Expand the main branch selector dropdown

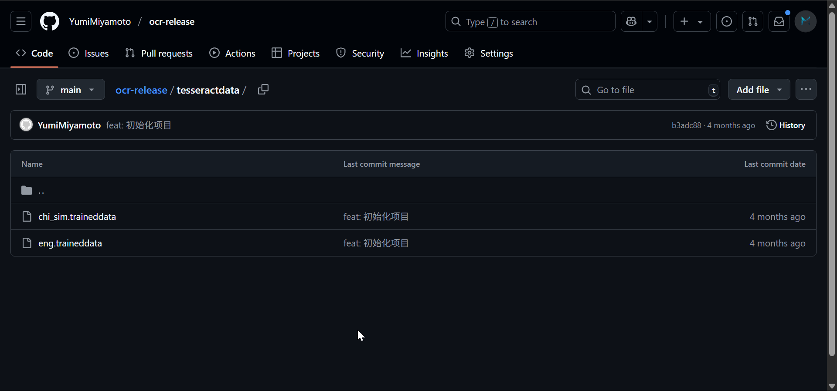pyautogui.click(x=71, y=90)
